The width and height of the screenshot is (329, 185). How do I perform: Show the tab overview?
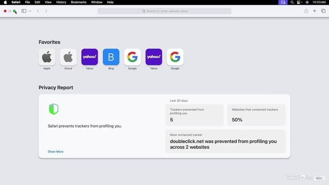(x=323, y=11)
